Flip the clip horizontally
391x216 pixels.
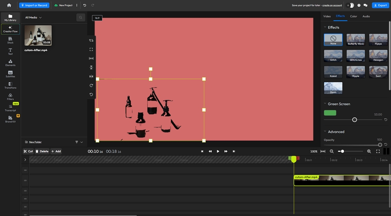pyautogui.click(x=91, y=76)
